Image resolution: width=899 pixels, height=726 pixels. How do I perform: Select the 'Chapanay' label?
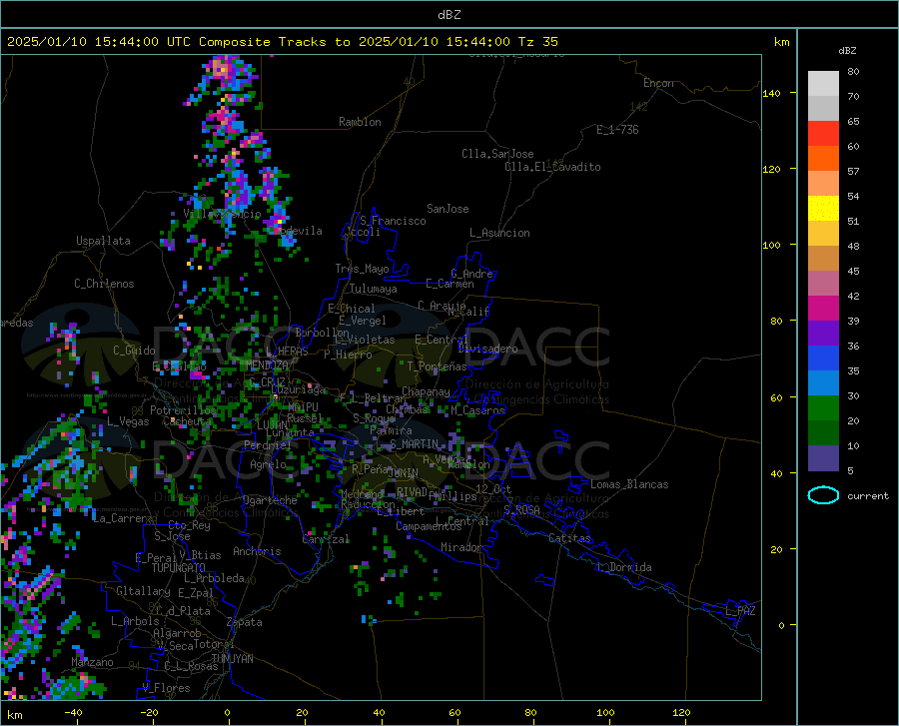[x=426, y=391]
